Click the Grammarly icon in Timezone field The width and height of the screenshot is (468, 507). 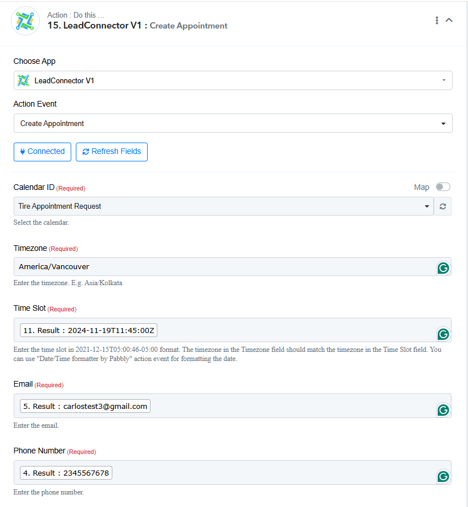[443, 268]
